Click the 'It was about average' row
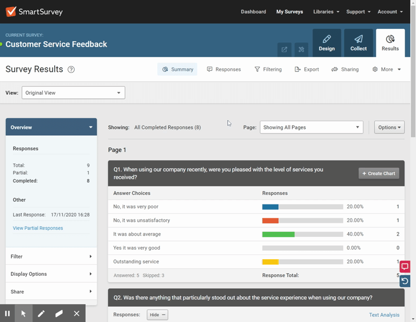Screen dimensions: 416x322 click(256, 234)
